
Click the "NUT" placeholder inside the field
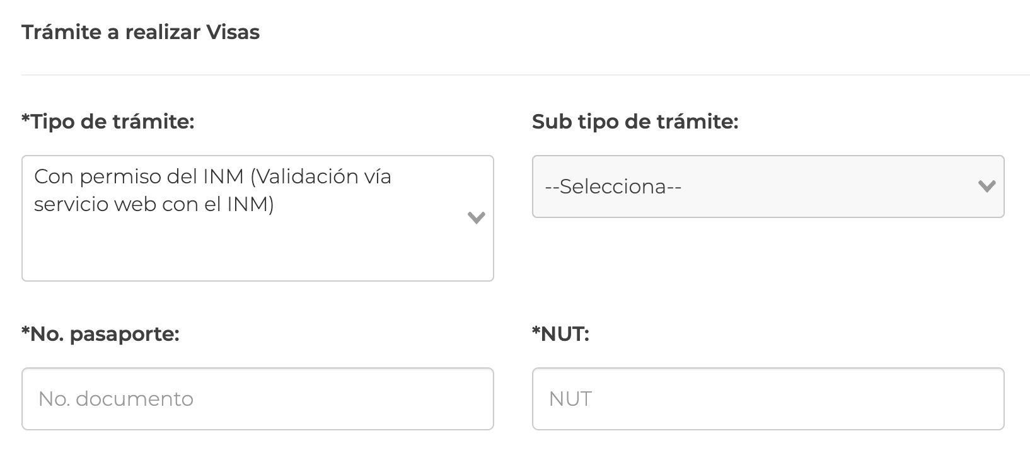tap(570, 399)
